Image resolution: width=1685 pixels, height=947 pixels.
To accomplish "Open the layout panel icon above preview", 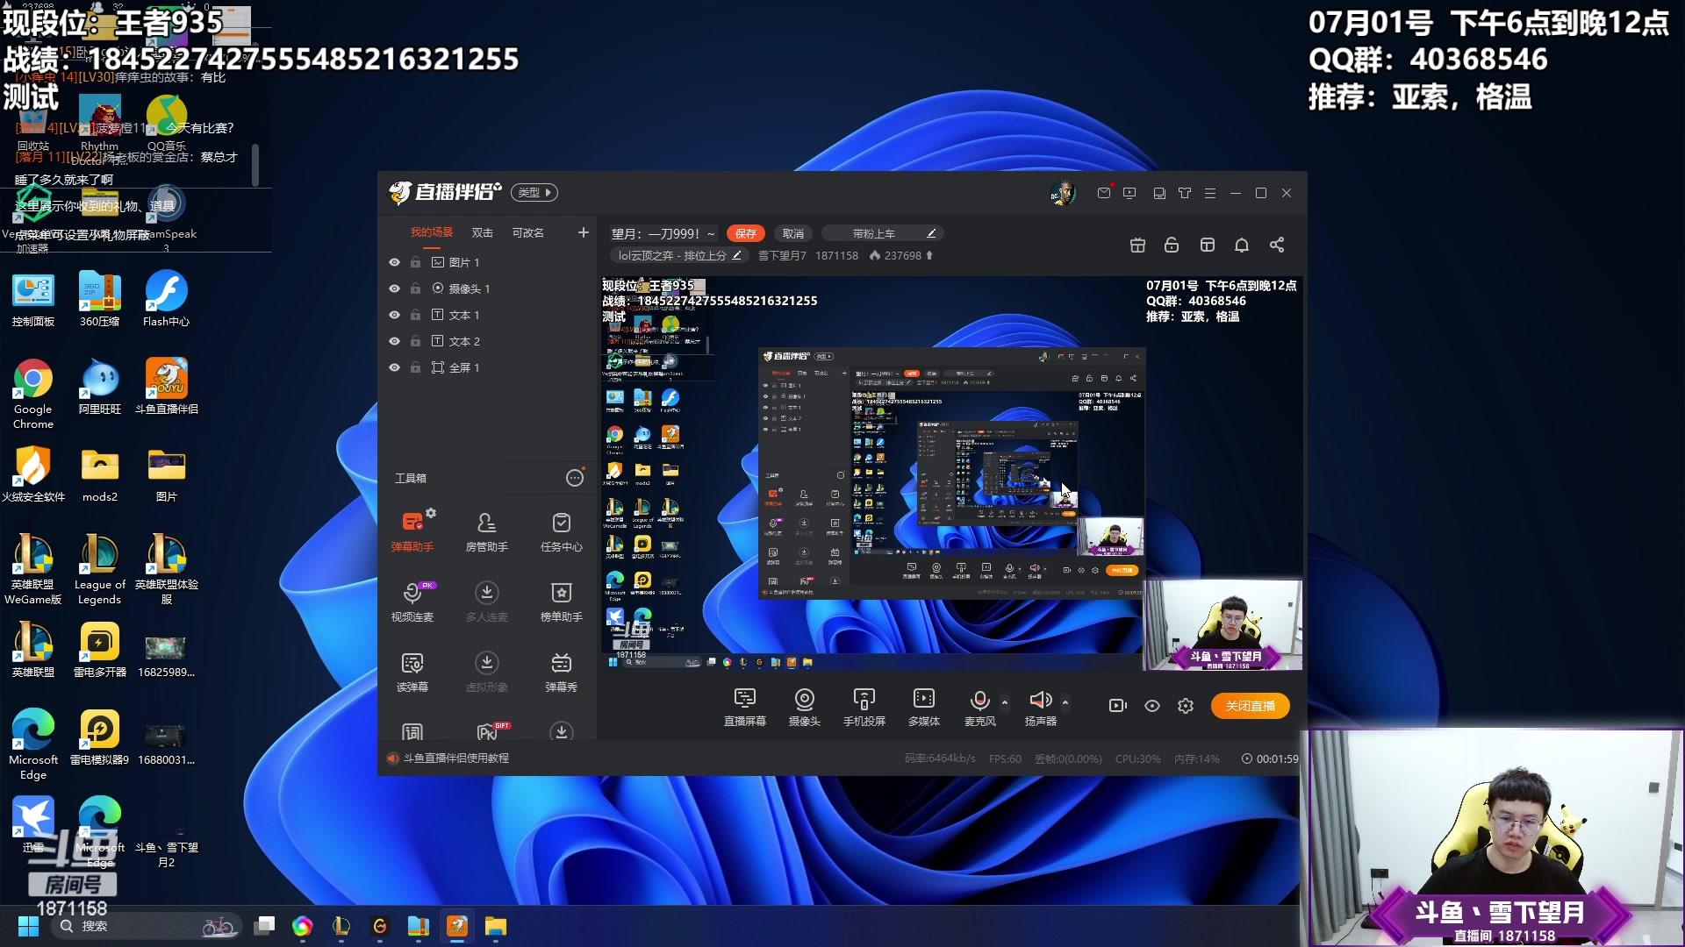I will 1208,245.
